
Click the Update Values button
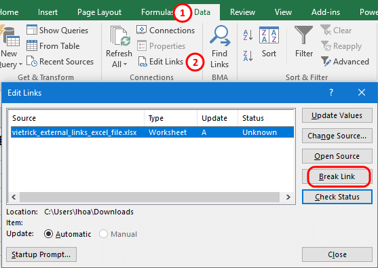(x=337, y=115)
